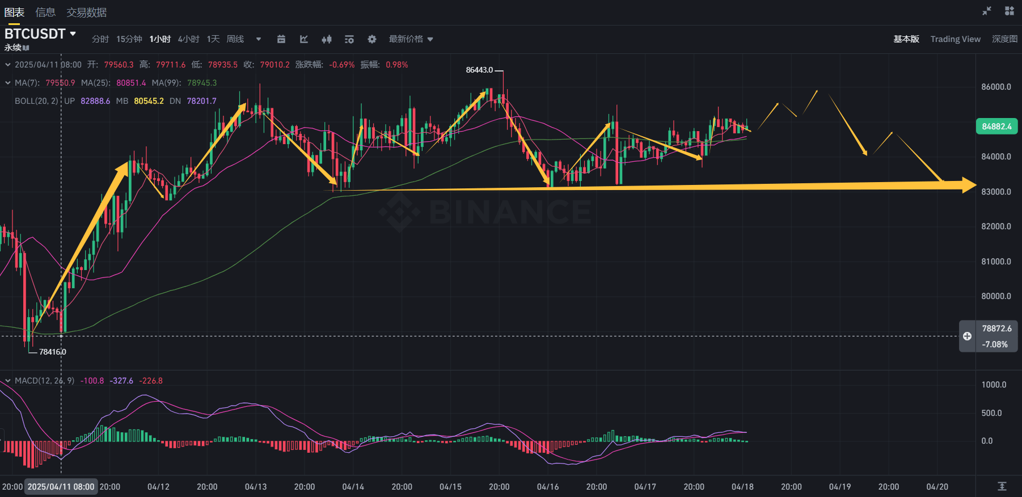Collapse the OHLC info row chevron
This screenshot has height=497, width=1022.
point(8,65)
